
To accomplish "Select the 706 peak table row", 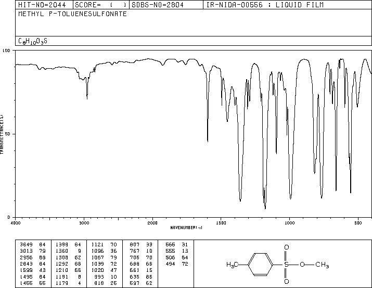I will (x=141, y=258).
